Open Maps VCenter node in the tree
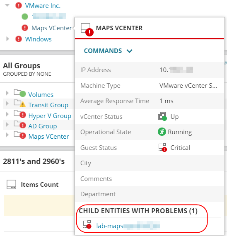Screen dimensions: 227x236 click(51, 28)
